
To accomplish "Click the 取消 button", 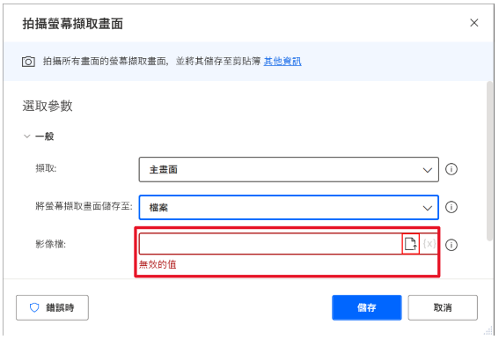I will point(443,307).
